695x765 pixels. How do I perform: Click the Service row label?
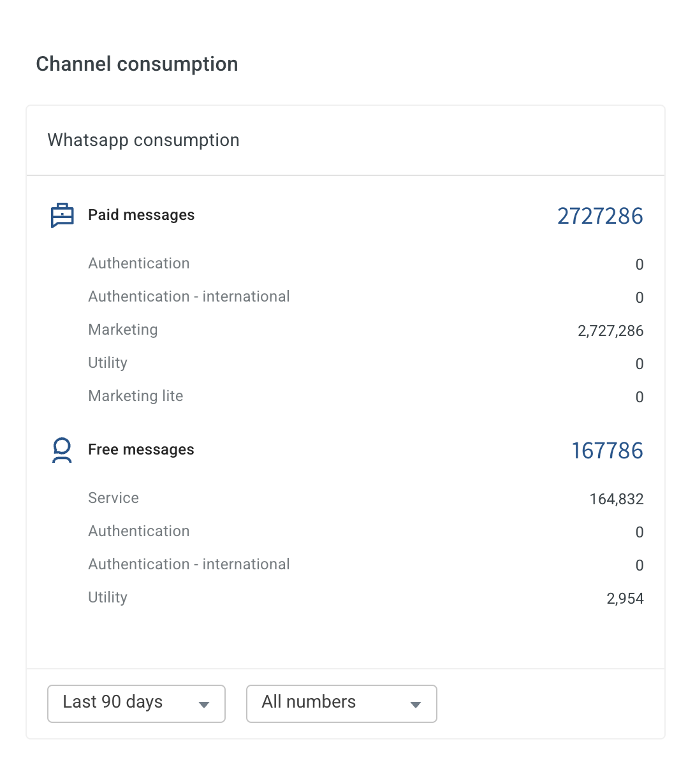coord(113,498)
